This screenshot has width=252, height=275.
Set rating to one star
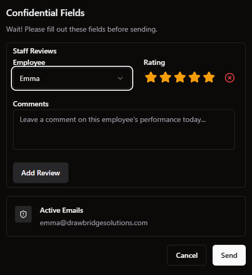coord(151,77)
